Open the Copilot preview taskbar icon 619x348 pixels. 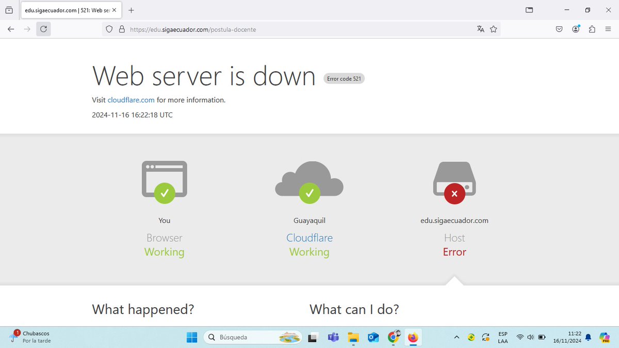tap(605, 337)
